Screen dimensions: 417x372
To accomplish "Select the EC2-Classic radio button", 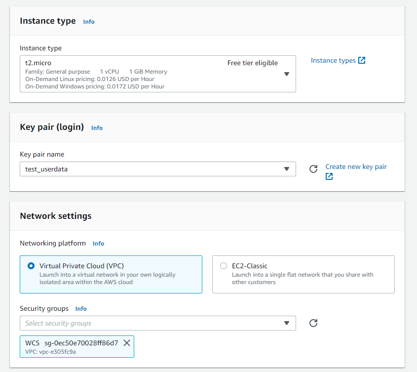I will point(224,266).
